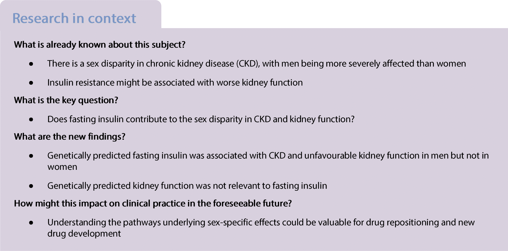508x251 pixels.
Task: Click the bullet before 'Genetically predicted fasting insulin'
Action: click(31, 156)
